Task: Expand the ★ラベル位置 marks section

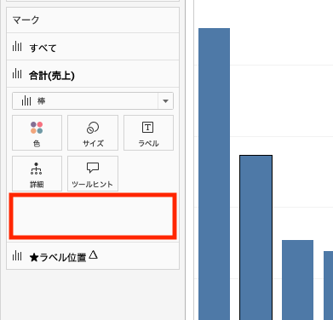Action: (x=93, y=255)
